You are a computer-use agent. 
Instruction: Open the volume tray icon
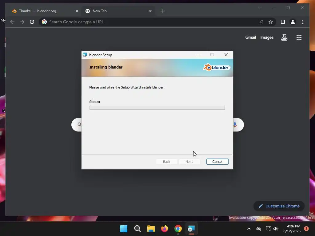tap(276, 229)
